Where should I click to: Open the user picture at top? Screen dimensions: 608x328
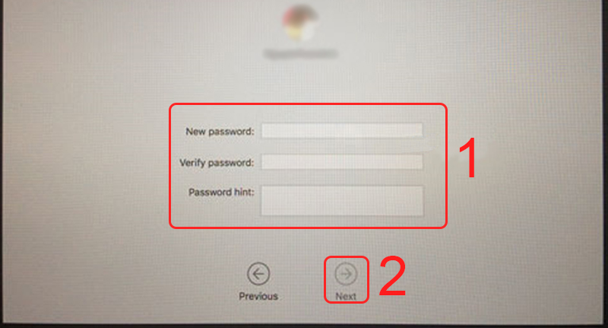click(300, 23)
